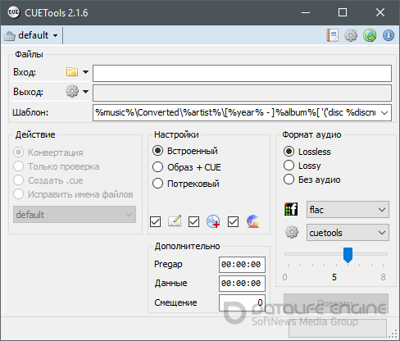Toggle checkbox next to the edit tags icon
Screen dimensions: 400x341
pyautogui.click(x=155, y=221)
